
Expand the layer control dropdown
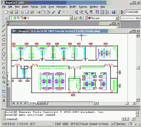(71, 18)
